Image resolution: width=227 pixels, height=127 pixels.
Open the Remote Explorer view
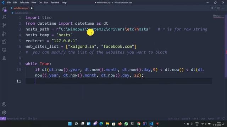coord(4,50)
